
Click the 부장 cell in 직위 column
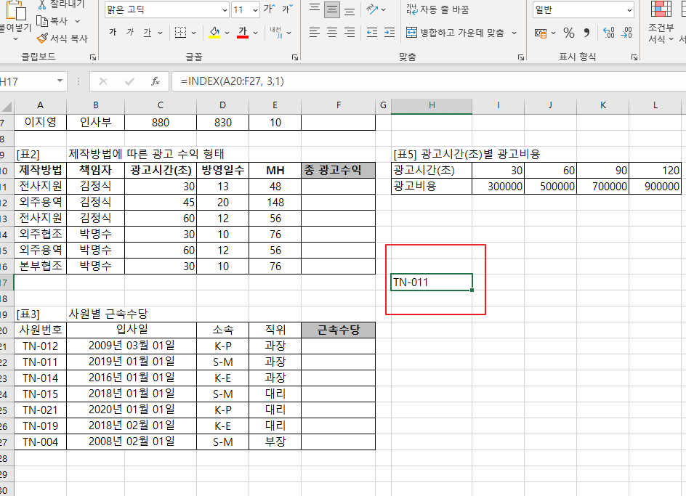pyautogui.click(x=275, y=442)
